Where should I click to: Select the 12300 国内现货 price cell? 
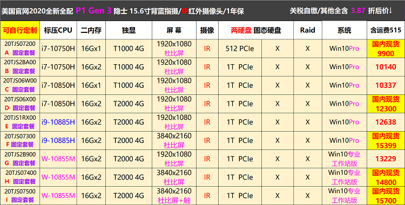pos(386,104)
